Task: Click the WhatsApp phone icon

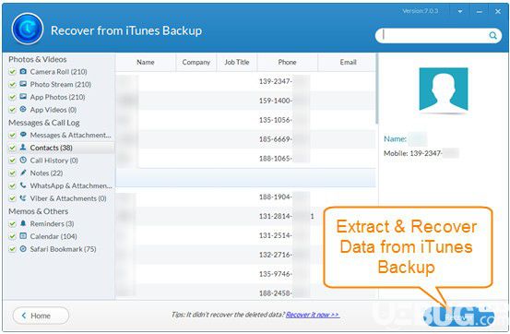Action: point(23,185)
